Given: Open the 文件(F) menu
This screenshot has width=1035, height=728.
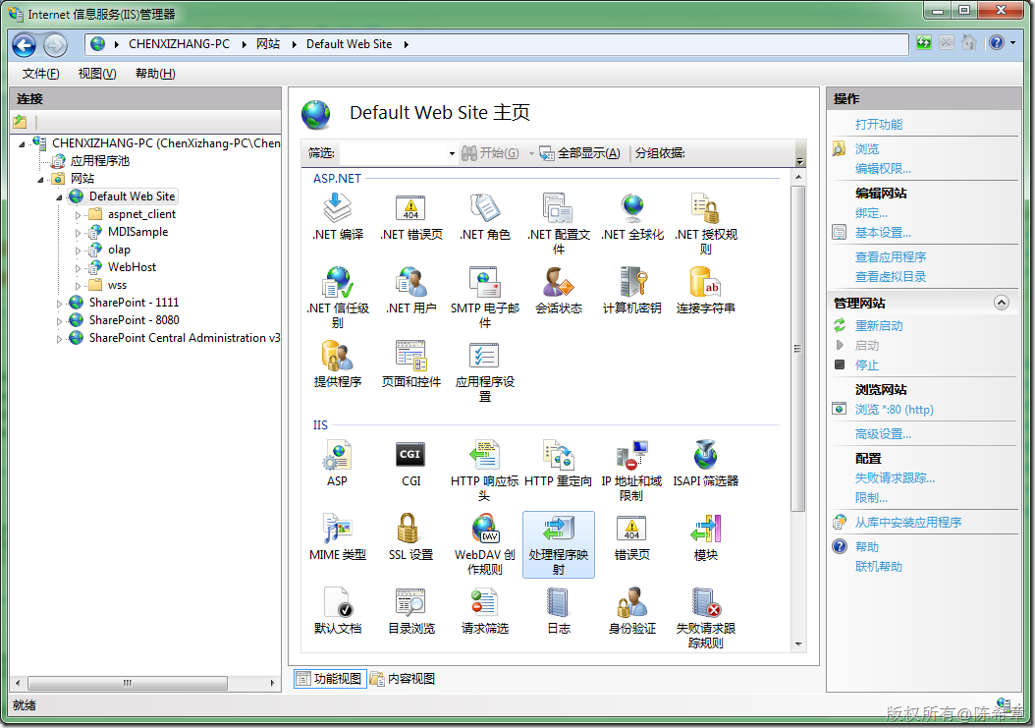Looking at the screenshot, I should (40, 74).
